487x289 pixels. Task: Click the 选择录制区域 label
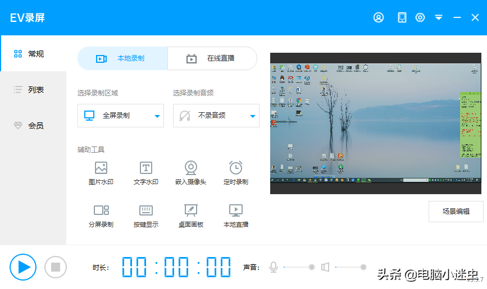click(x=98, y=93)
